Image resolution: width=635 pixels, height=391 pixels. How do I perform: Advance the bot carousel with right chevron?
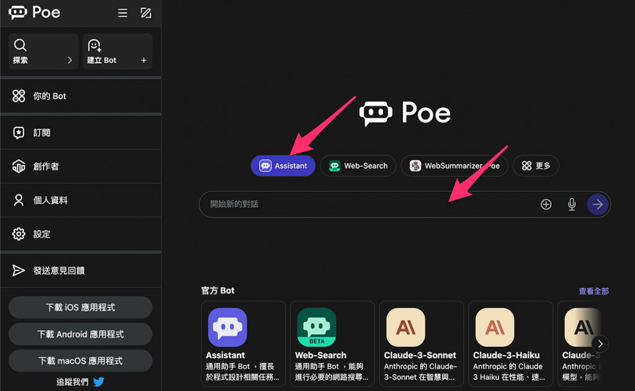click(x=600, y=344)
